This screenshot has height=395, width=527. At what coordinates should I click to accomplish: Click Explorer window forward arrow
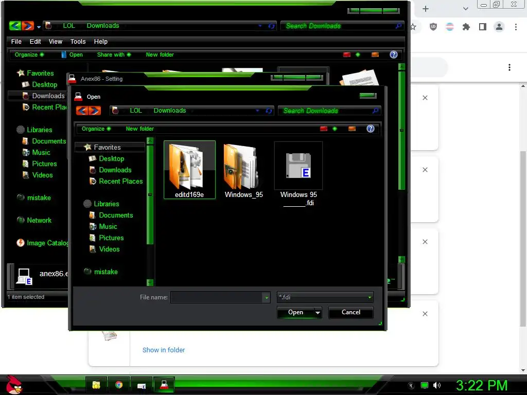click(x=28, y=26)
